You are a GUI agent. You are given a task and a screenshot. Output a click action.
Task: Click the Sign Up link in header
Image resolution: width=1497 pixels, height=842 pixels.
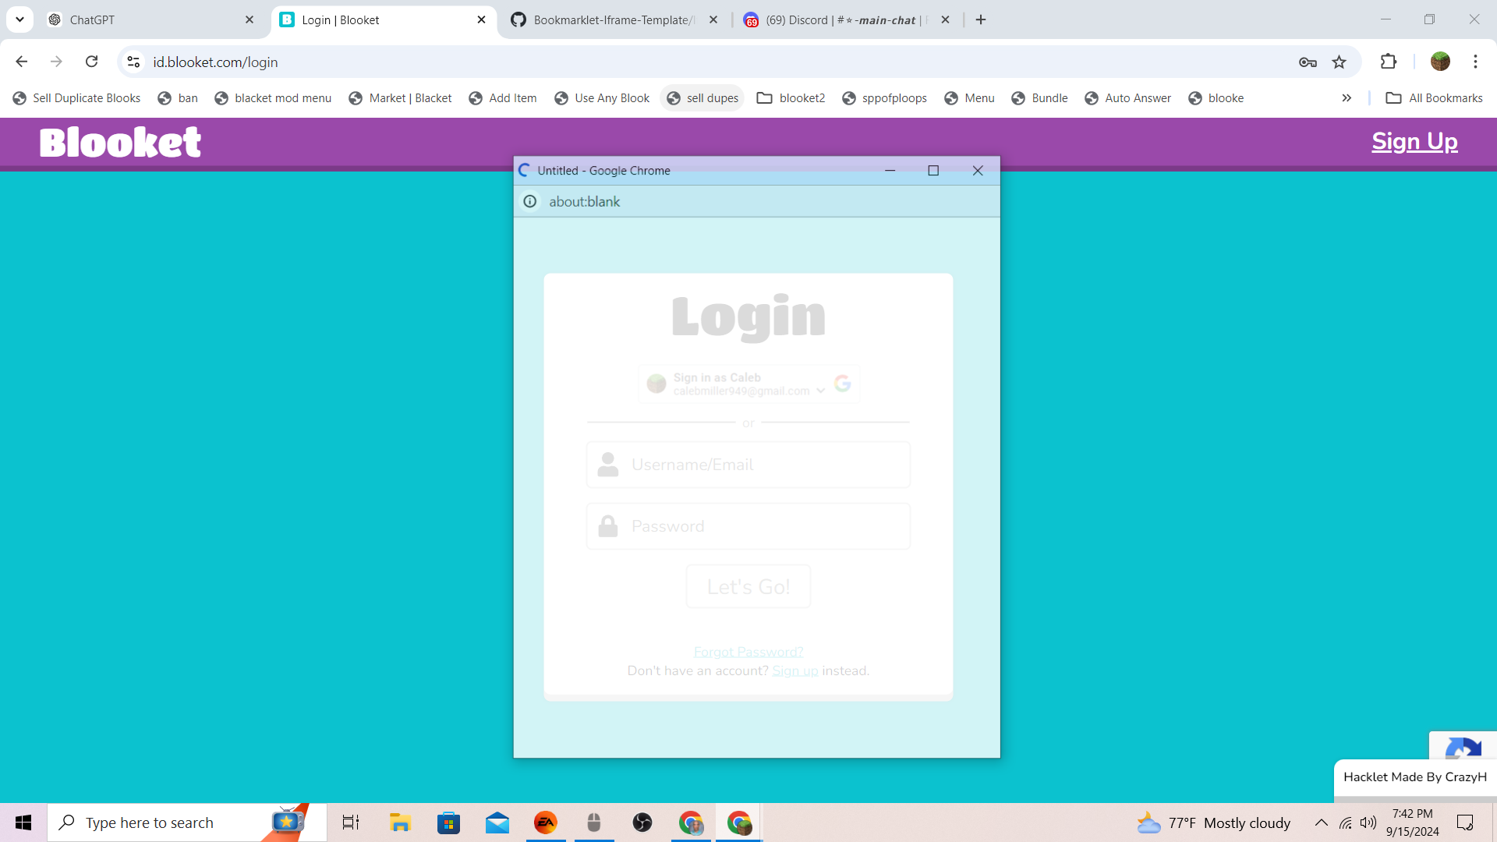[x=1414, y=141]
